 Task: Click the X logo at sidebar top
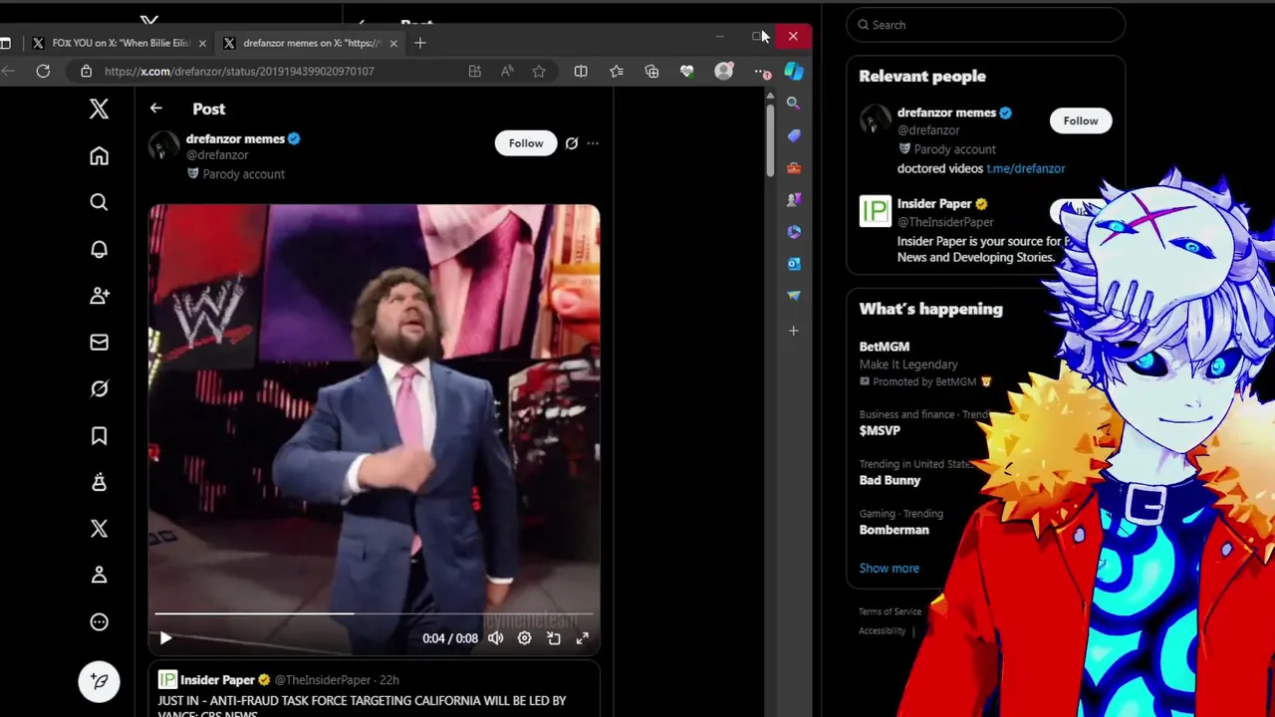(x=99, y=109)
